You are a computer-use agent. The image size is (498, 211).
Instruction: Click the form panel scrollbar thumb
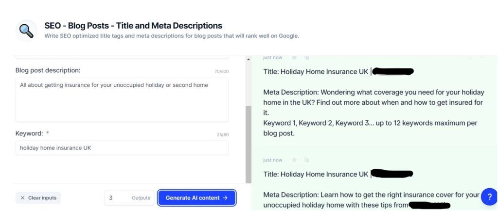[249, 144]
